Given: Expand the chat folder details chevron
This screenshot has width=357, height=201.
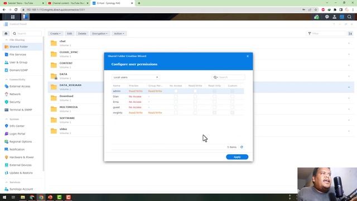Looking at the screenshot, I should 349,43.
